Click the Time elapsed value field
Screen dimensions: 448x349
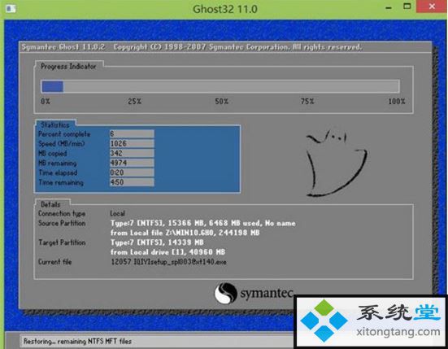[132, 172]
